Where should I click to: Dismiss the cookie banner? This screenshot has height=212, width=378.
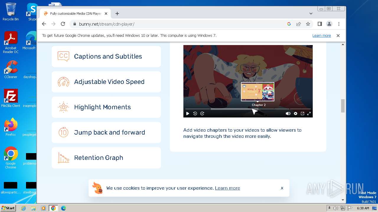pyautogui.click(x=282, y=188)
